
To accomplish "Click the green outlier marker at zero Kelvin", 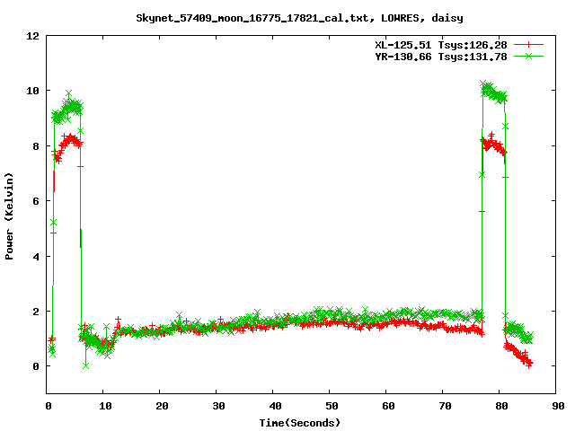I will (86, 365).
